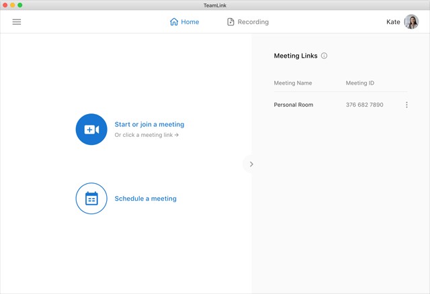Click the username Kate
Image resolution: width=430 pixels, height=294 pixels.
tap(393, 21)
